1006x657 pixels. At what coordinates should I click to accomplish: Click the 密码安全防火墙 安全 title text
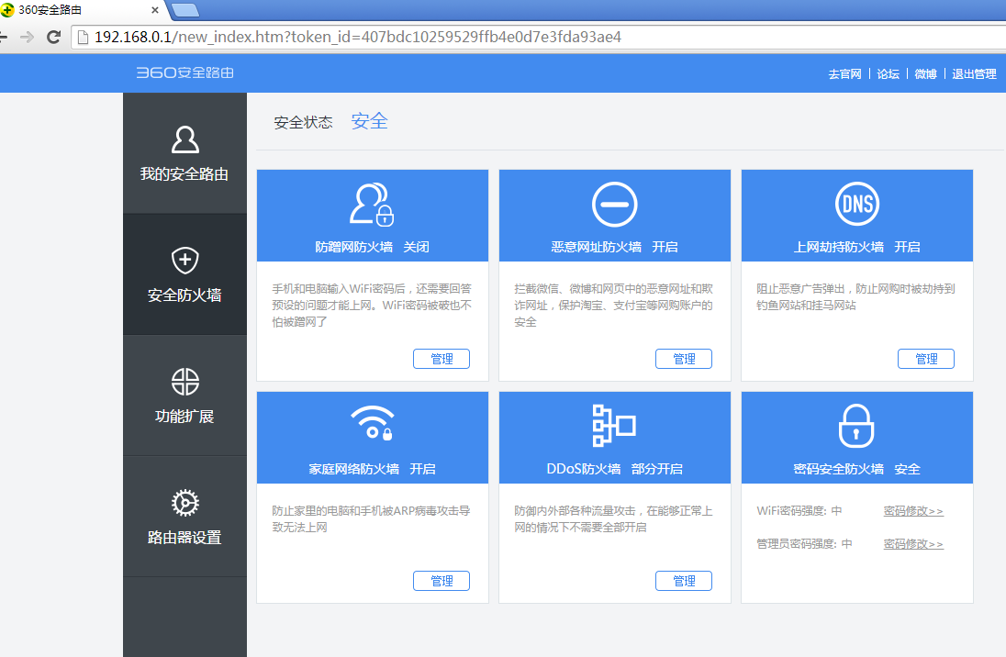click(x=857, y=469)
